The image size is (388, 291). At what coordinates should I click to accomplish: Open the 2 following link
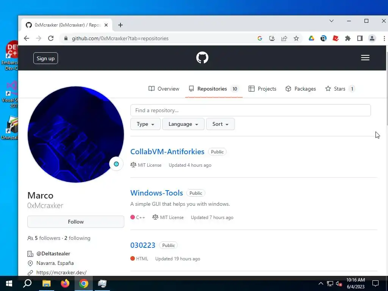pyautogui.click(x=77, y=238)
